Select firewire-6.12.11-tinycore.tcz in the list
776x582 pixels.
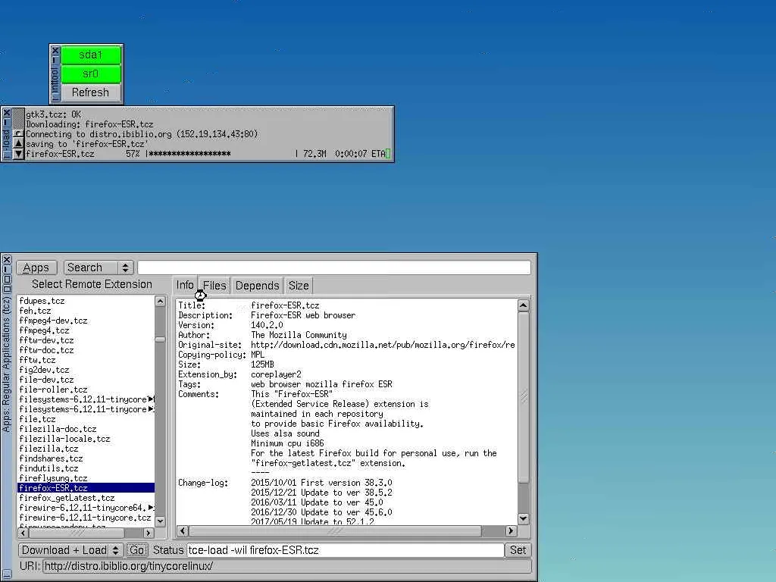click(85, 518)
